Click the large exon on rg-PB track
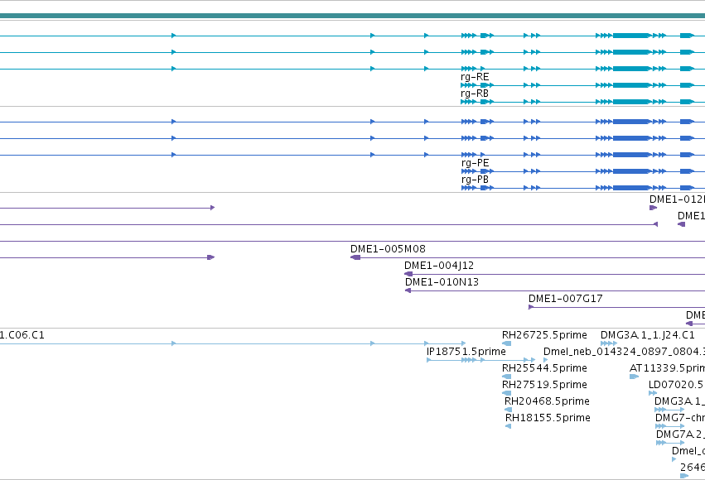 (x=632, y=188)
